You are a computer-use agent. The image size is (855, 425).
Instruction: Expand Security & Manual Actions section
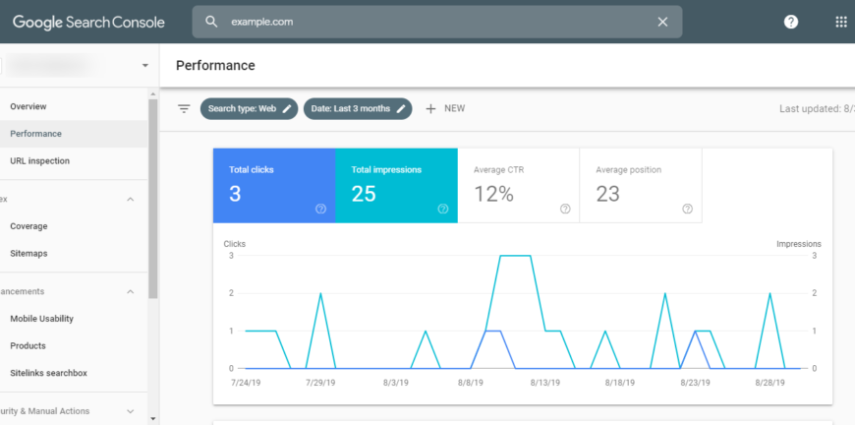(131, 411)
